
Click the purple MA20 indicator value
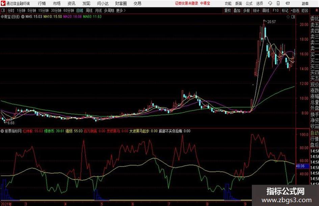[73, 17]
